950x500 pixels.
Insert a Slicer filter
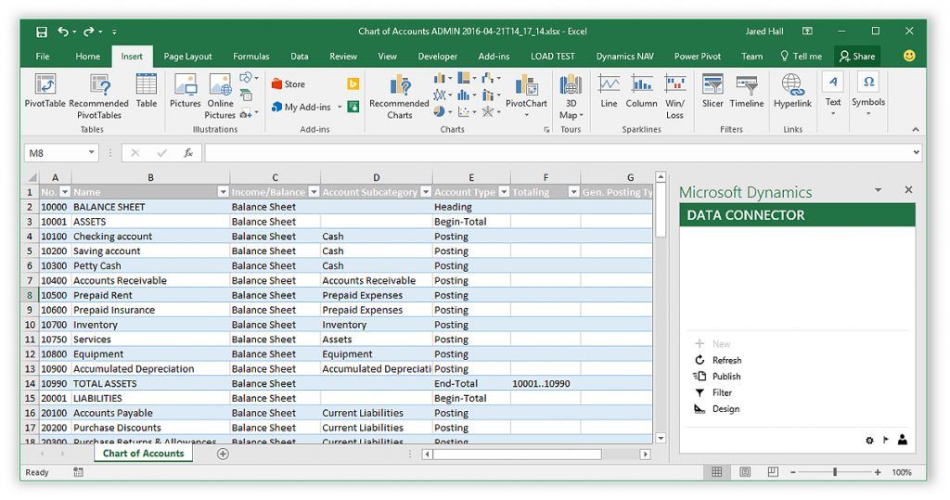[712, 90]
